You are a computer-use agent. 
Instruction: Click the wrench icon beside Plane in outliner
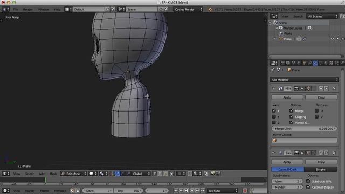(x=305, y=39)
